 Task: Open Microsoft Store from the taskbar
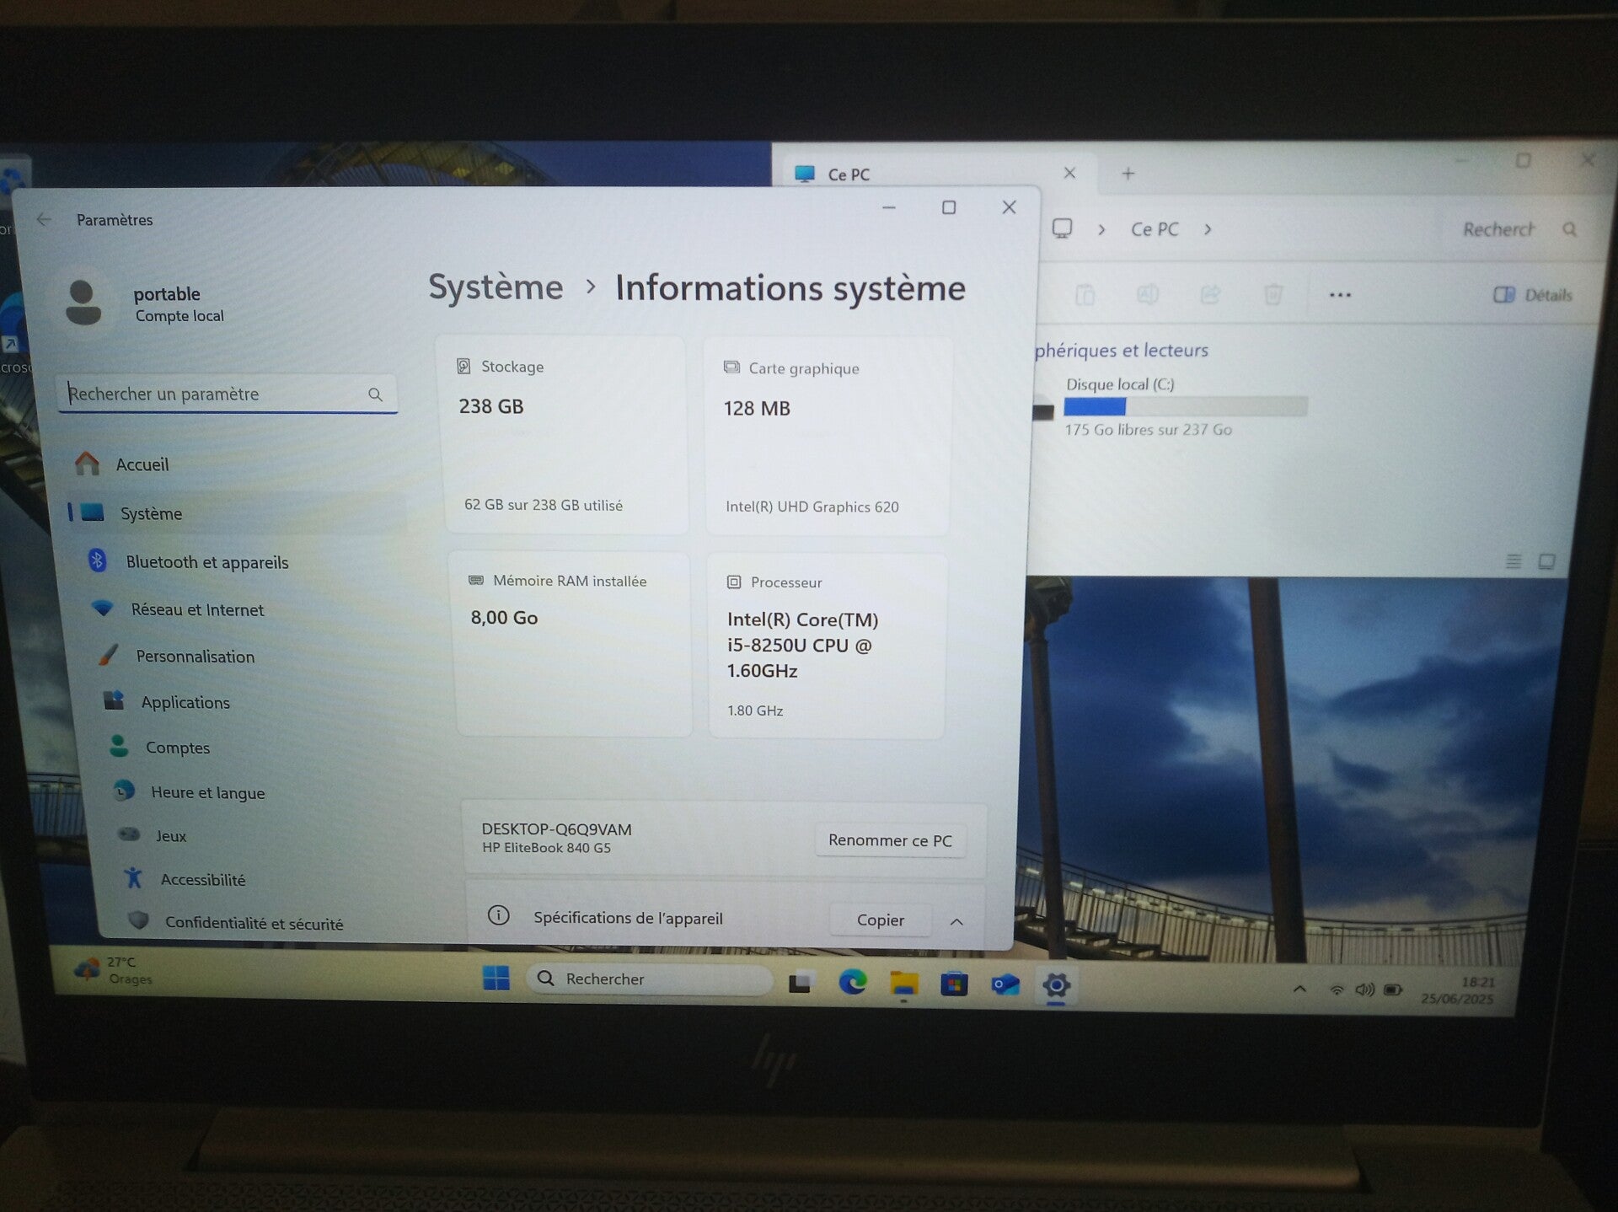tap(954, 984)
